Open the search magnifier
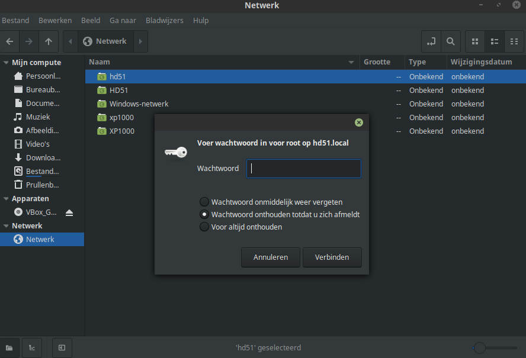 point(451,41)
